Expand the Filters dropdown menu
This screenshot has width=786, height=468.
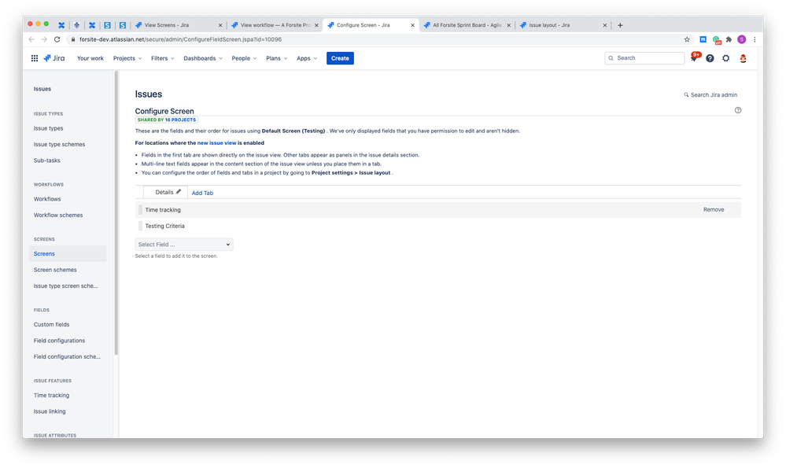pos(163,59)
